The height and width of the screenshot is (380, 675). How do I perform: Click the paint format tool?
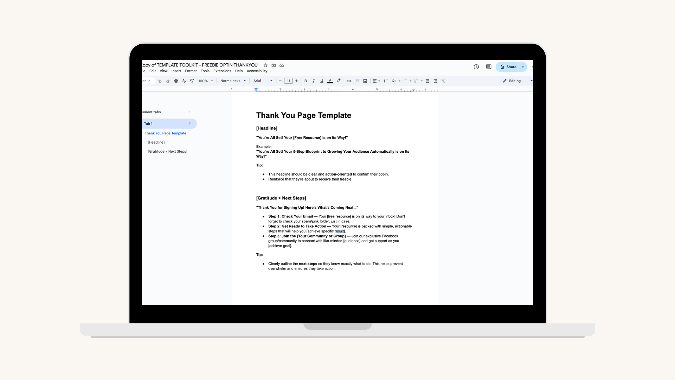[192, 81]
